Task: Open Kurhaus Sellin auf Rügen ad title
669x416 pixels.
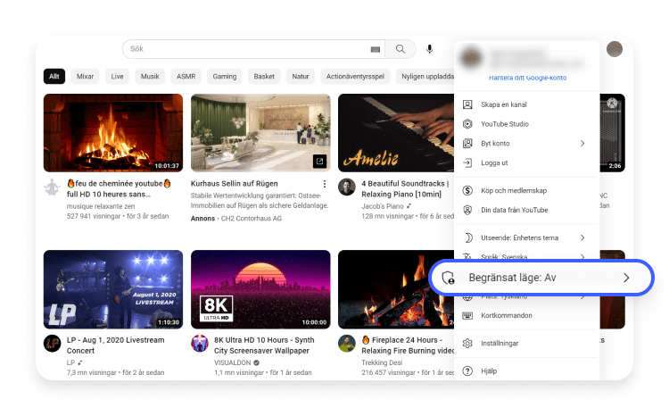Action: 235,184
